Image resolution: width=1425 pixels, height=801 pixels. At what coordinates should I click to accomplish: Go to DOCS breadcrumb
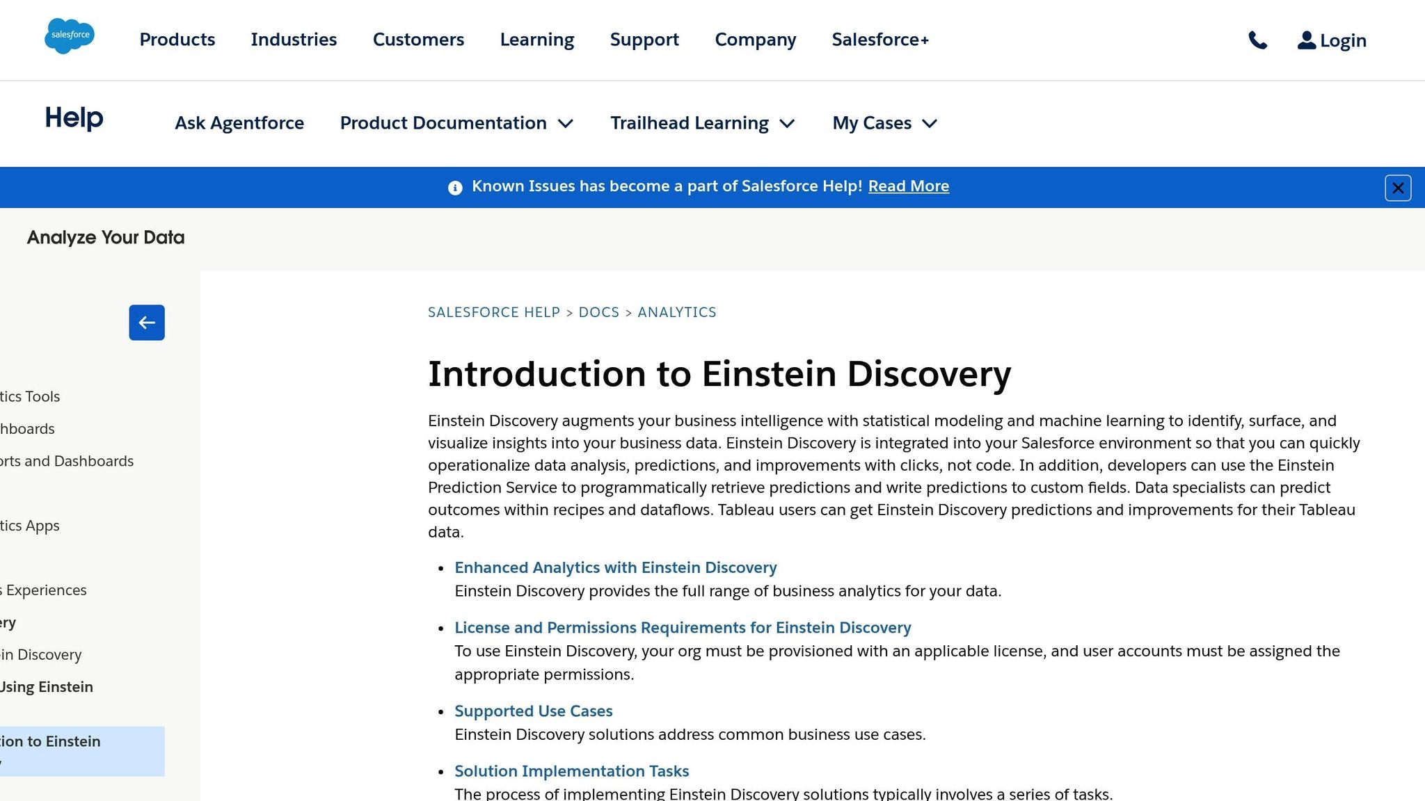tap(599, 312)
